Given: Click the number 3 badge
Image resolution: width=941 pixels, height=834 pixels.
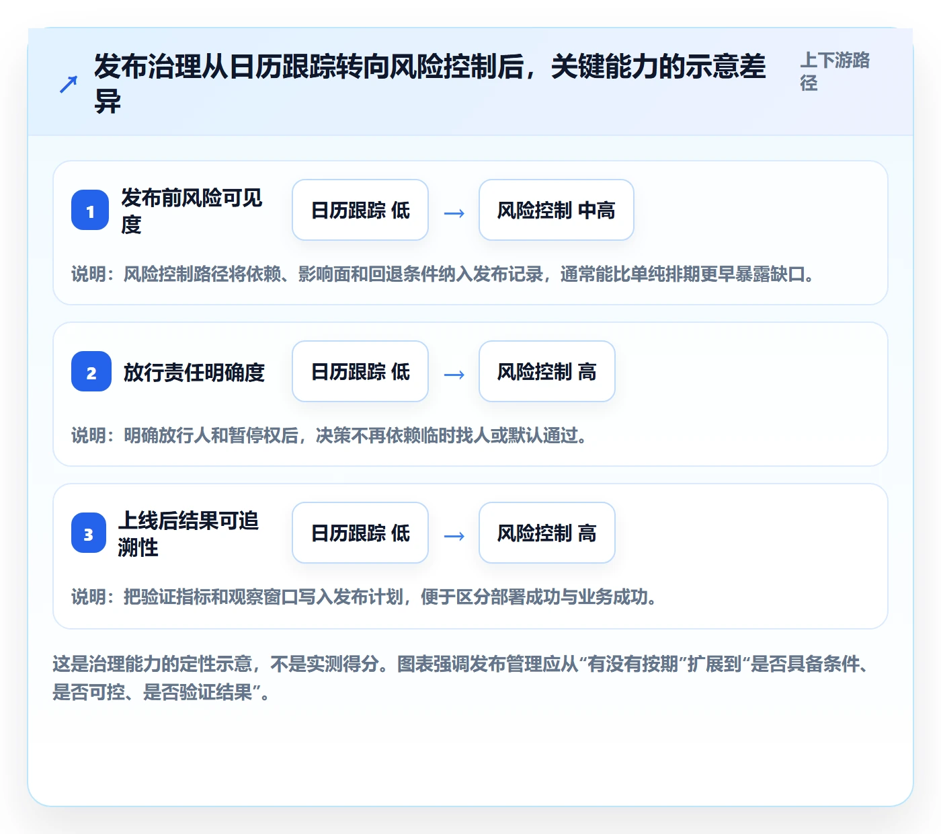Looking at the screenshot, I should click(x=89, y=533).
